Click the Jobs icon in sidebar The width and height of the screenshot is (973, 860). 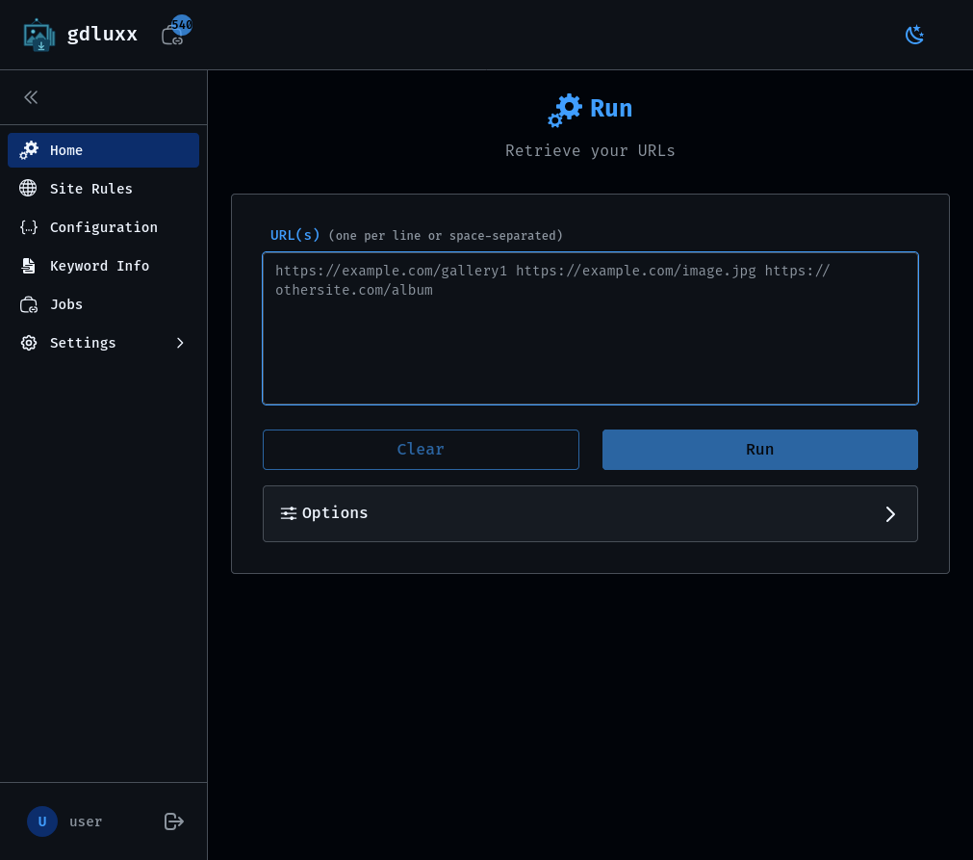click(x=29, y=304)
